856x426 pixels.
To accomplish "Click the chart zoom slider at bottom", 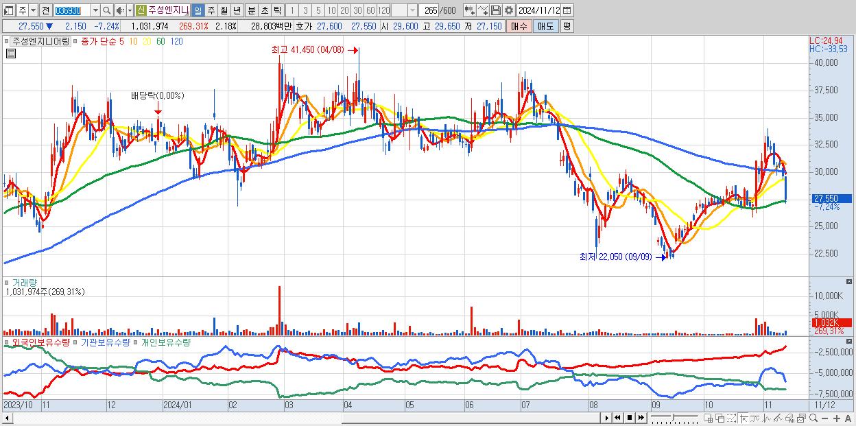I will pos(675,418).
